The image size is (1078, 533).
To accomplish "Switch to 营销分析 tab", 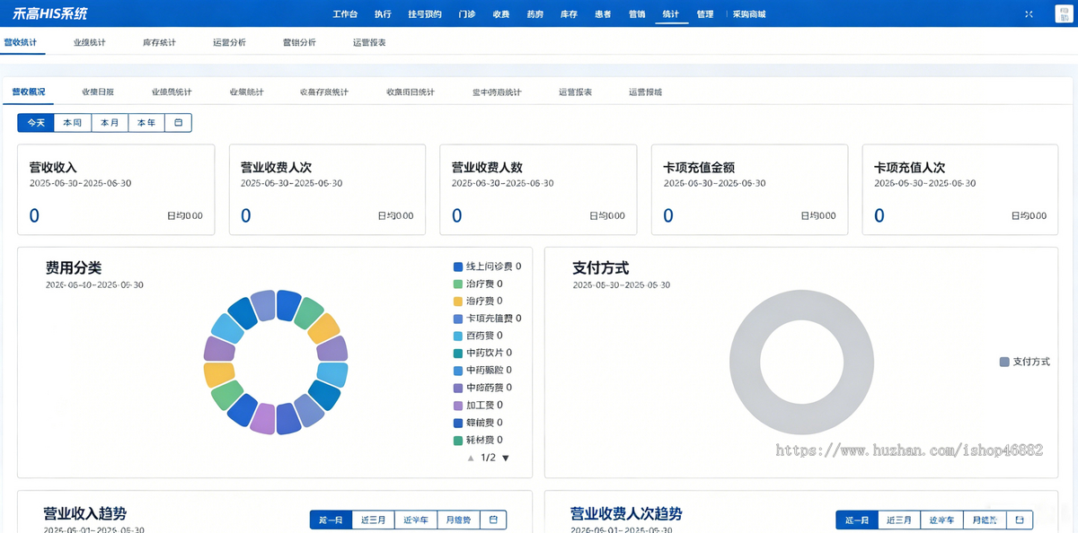I will coord(299,42).
